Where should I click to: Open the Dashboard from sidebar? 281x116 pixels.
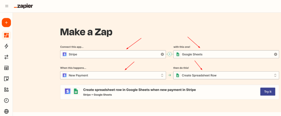(x=6, y=35)
